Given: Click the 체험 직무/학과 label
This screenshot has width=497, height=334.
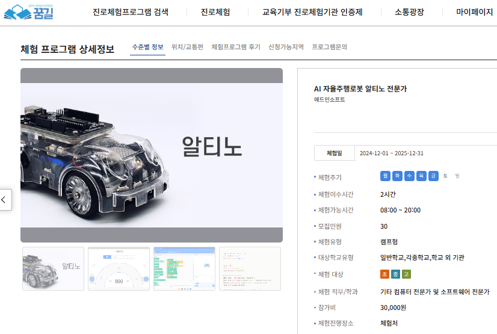Looking at the screenshot, I should coord(338,292).
